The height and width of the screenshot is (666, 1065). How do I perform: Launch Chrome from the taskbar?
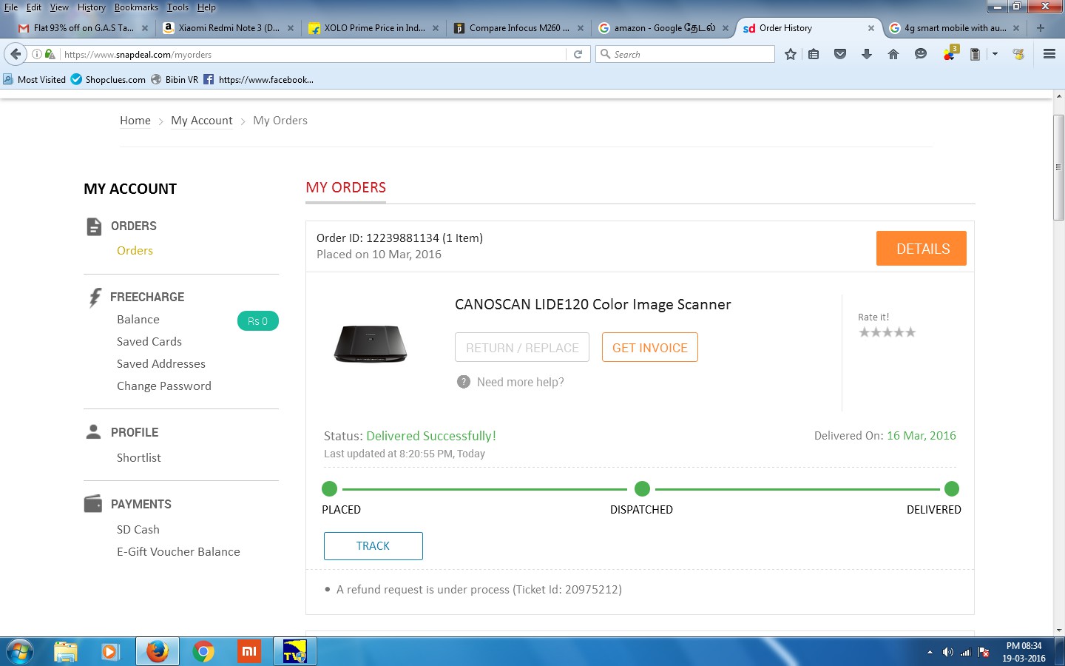[203, 651]
